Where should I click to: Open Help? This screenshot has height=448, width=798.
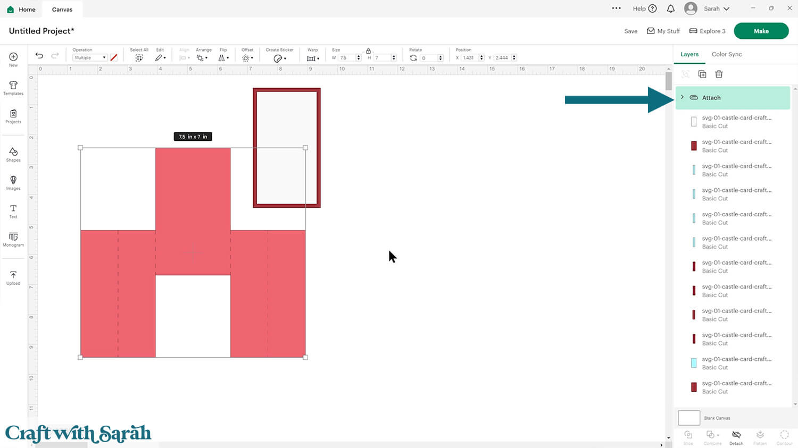tap(645, 9)
